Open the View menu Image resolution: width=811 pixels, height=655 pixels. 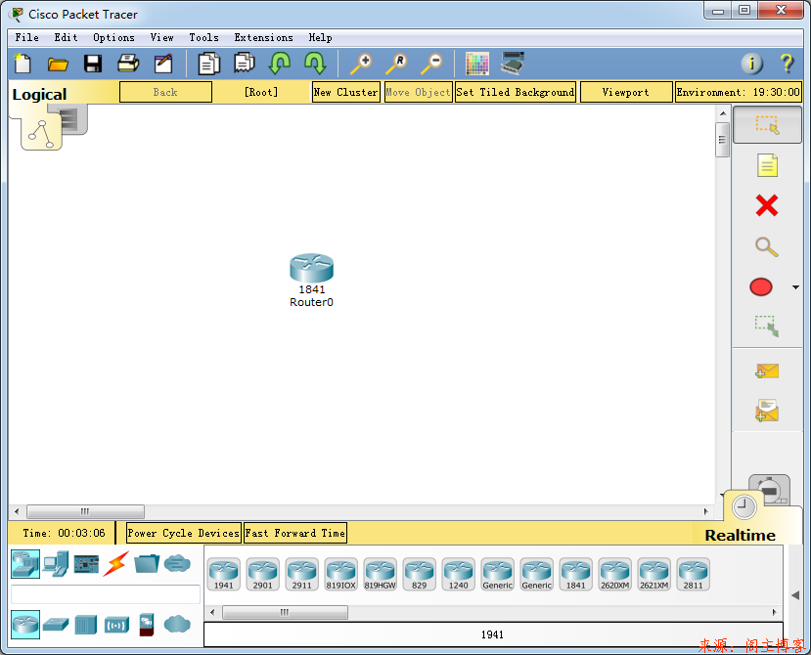click(161, 38)
